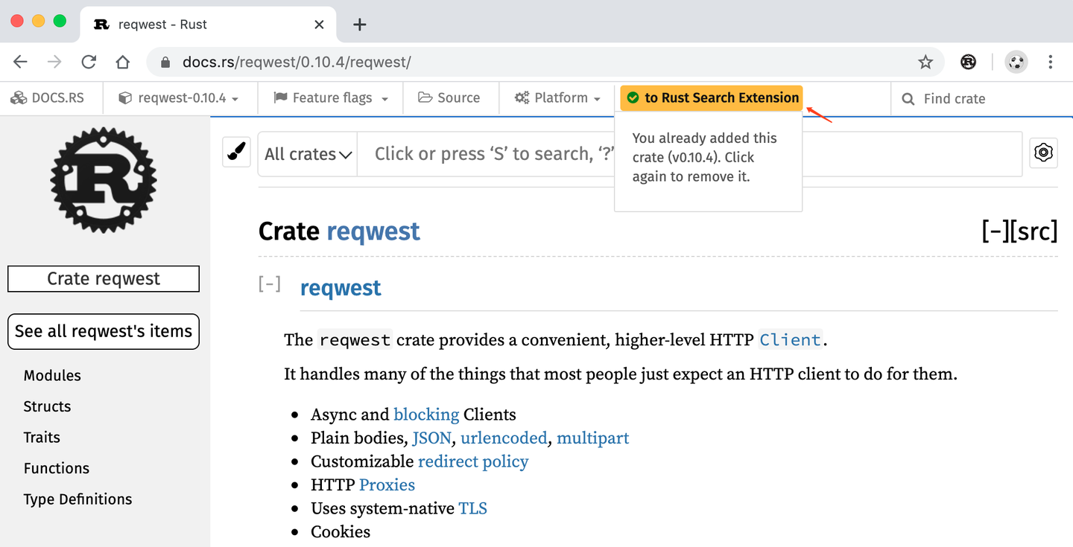The height and width of the screenshot is (547, 1073).
Task: Open the All crates dropdown
Action: 308,154
